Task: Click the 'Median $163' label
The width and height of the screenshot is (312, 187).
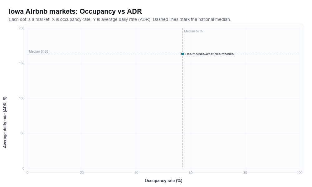Action: [x=39, y=51]
